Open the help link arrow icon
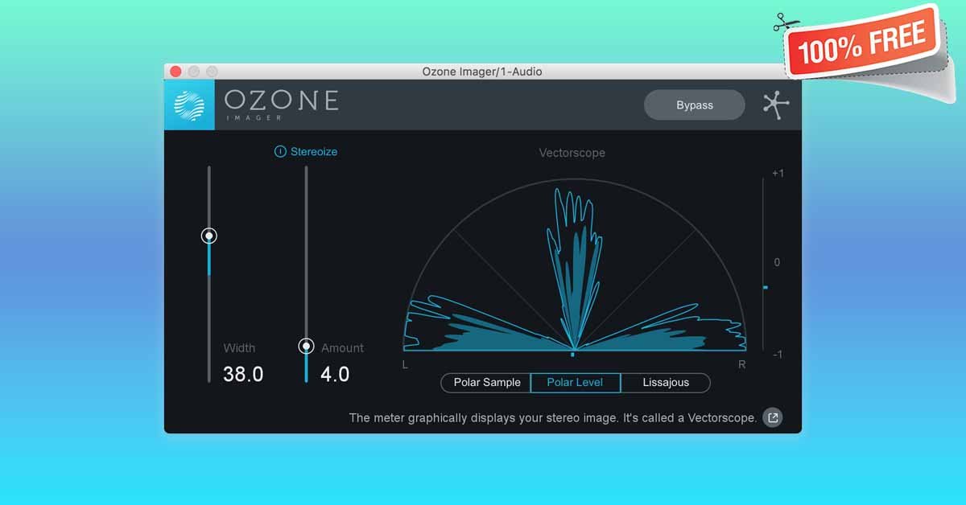The image size is (966, 505). click(773, 417)
